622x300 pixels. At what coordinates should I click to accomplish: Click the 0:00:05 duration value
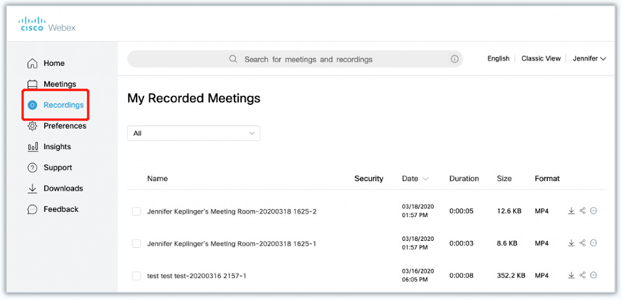tap(461, 211)
